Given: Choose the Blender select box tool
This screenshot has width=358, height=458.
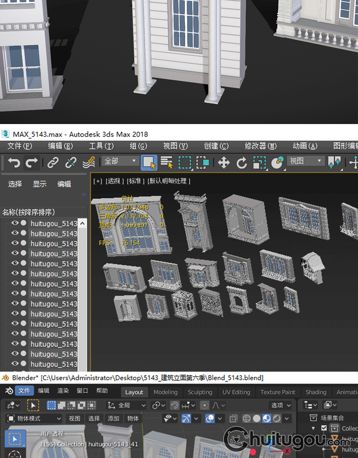Looking at the screenshot, I should coord(15,438).
